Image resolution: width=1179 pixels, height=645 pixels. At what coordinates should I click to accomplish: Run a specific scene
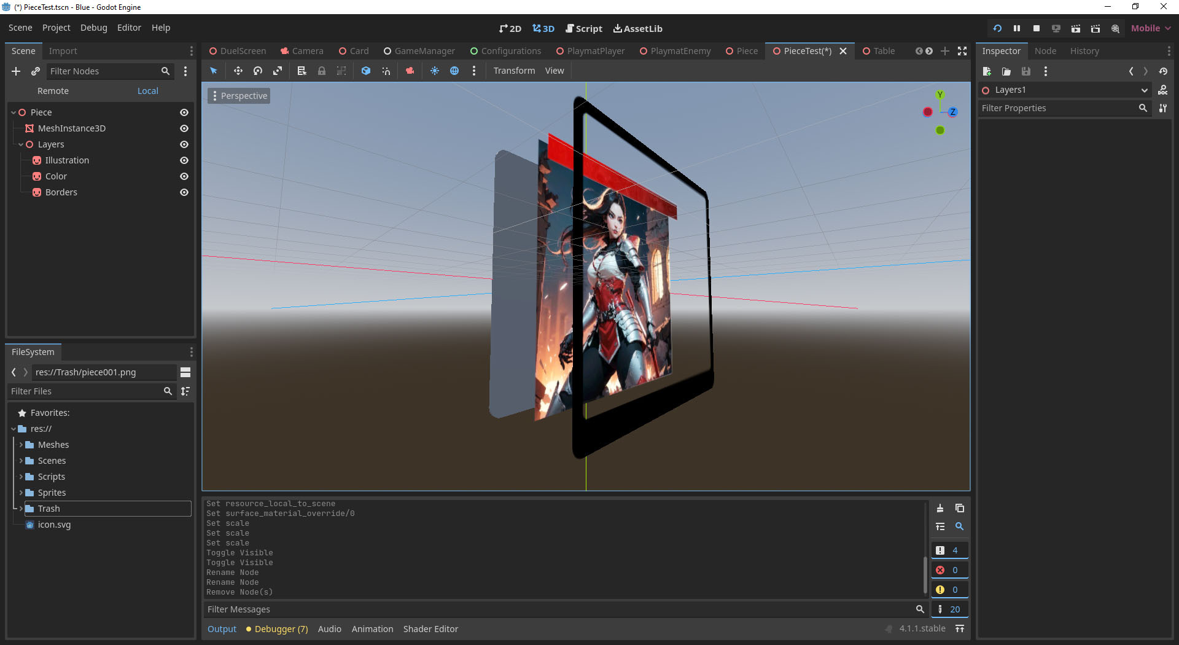[x=1095, y=28]
